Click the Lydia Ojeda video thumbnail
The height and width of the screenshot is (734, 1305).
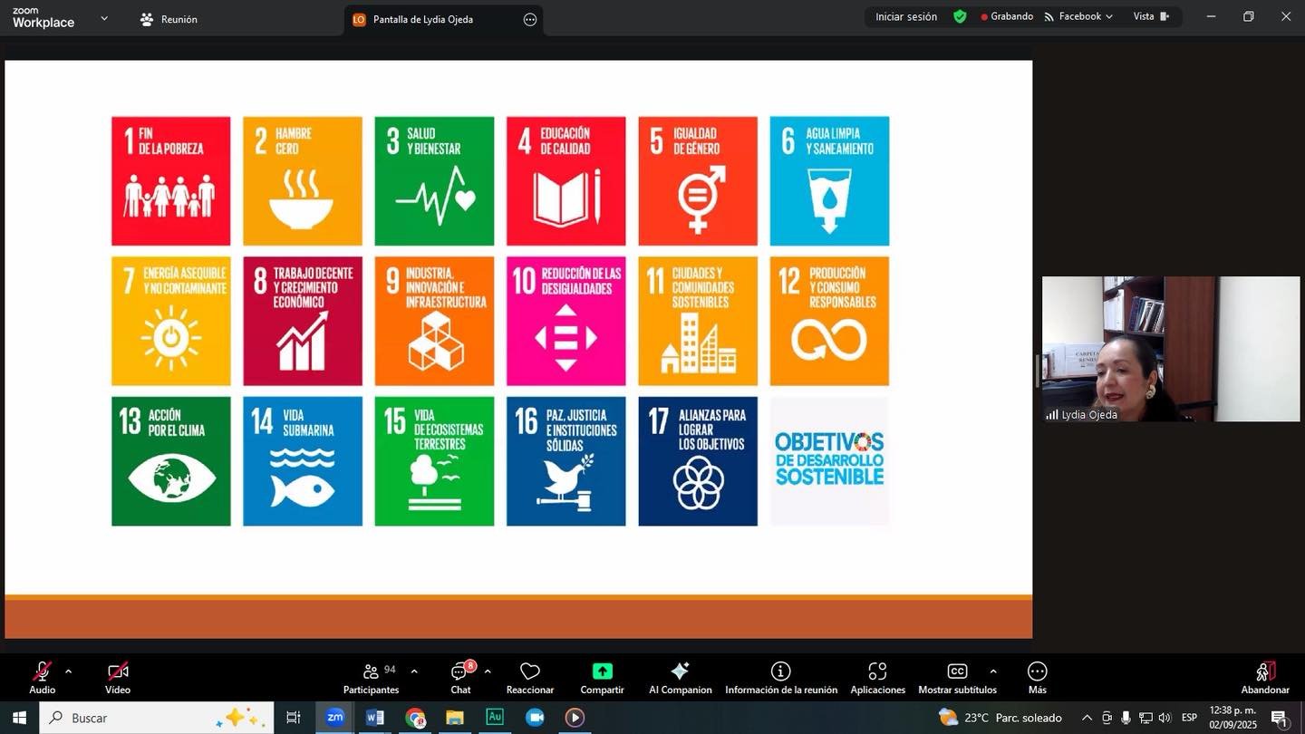[x=1170, y=349]
